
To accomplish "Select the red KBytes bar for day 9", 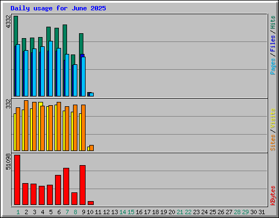I will coord(82,185).
